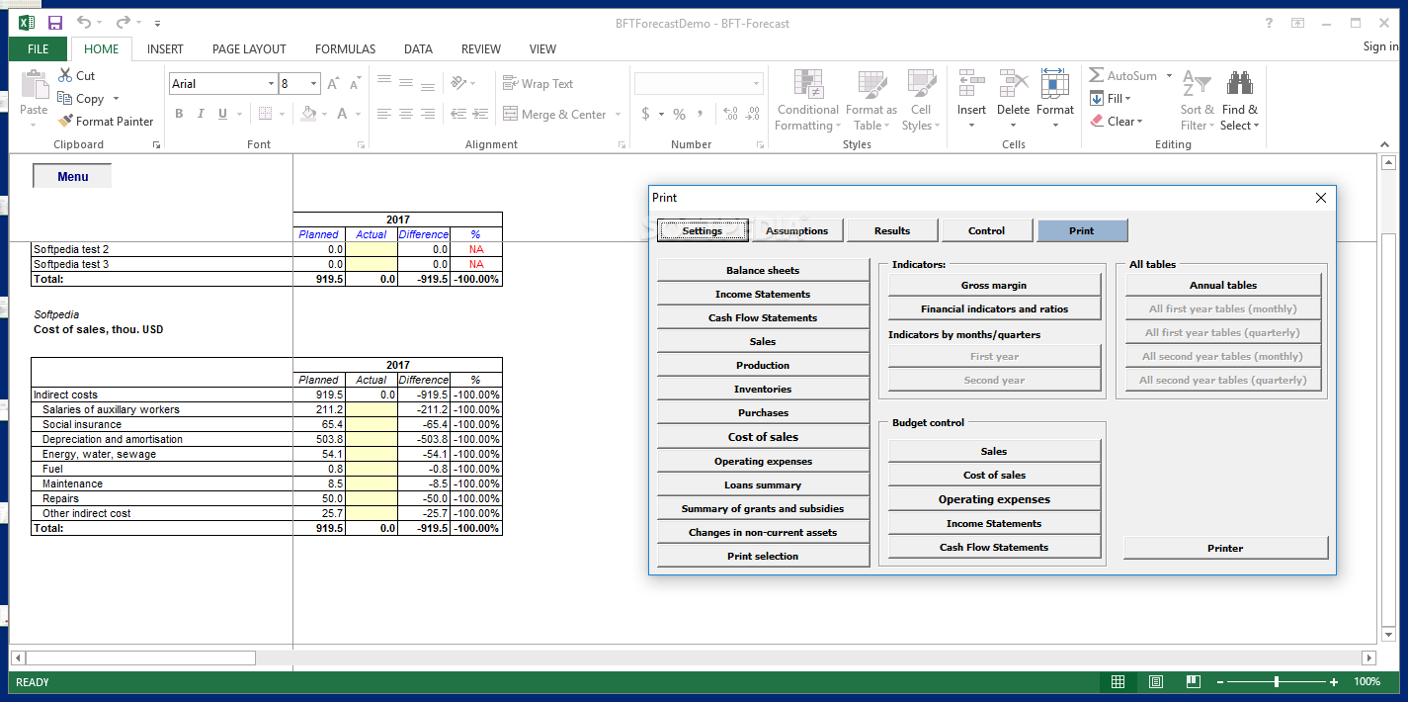Screen dimensions: 1408x702
Task: Switch to Page Layout view in status bar
Action: (1155, 682)
